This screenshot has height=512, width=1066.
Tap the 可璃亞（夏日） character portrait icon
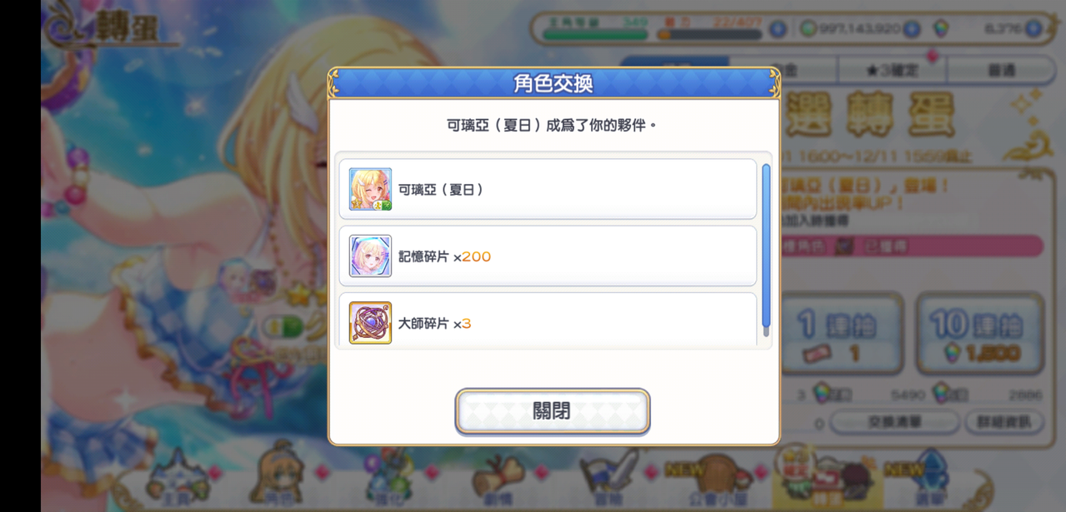[370, 189]
